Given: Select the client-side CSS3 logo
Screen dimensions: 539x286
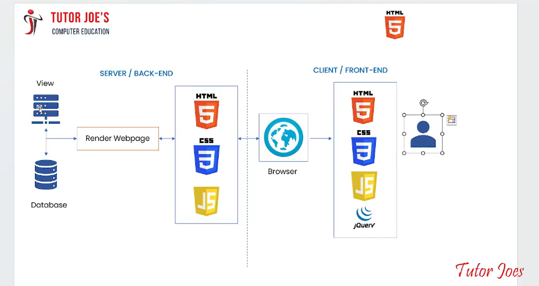Looking at the screenshot, I should click(364, 148).
